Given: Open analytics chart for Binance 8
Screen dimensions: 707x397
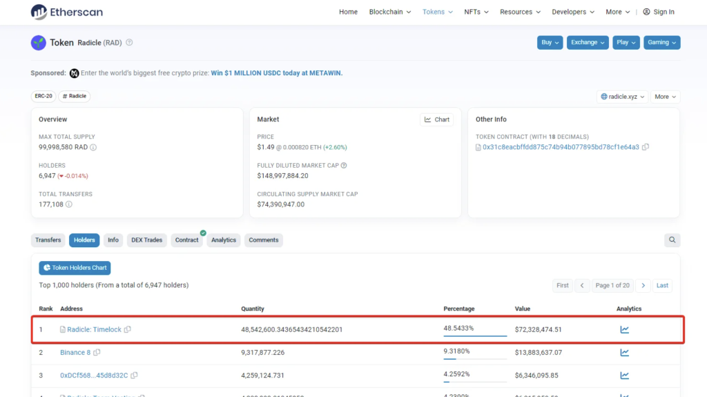Looking at the screenshot, I should 624,352.
